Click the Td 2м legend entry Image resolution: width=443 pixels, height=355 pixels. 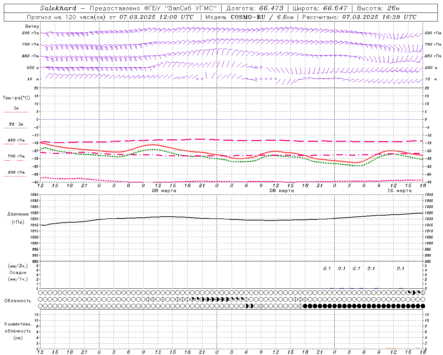[x=16, y=124]
